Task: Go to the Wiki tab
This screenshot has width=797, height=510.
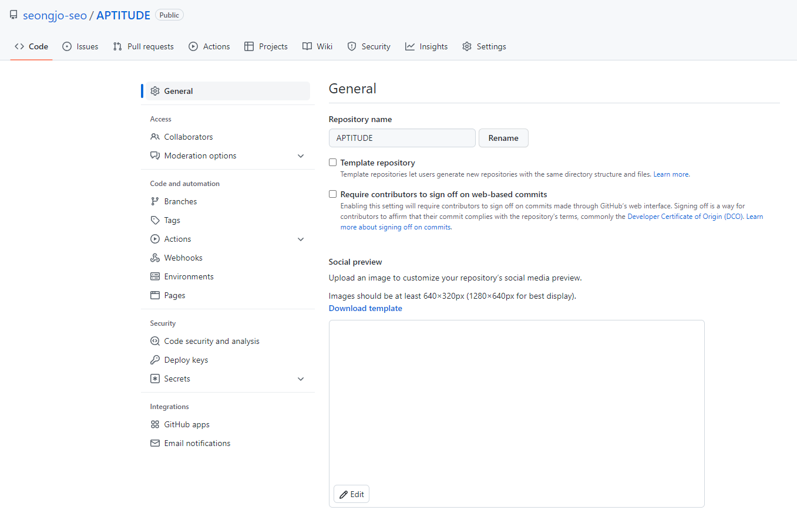Action: coord(317,46)
